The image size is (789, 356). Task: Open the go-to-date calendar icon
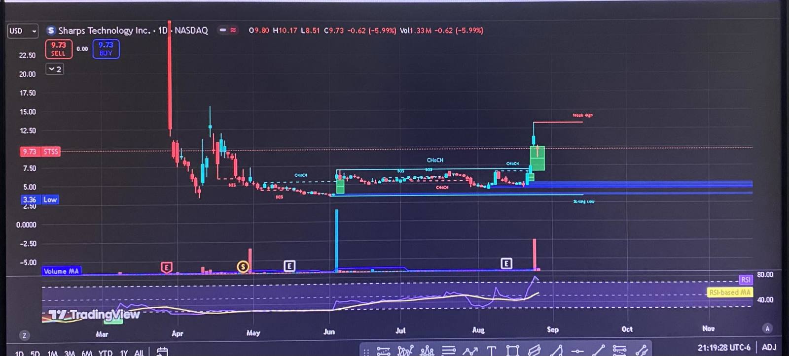click(x=162, y=352)
